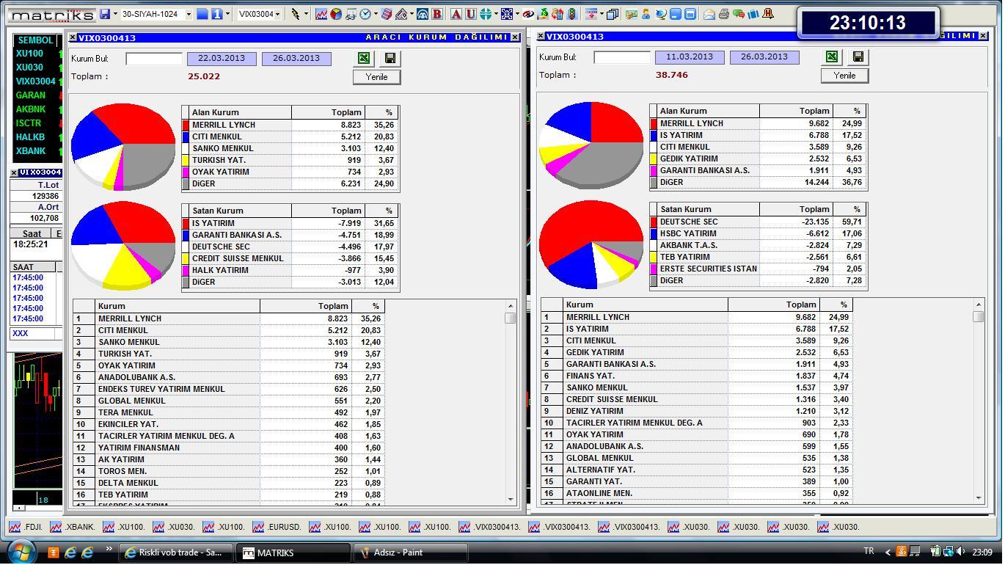Viewport: 1005px width, 565px height.
Task: Click Yenile button in left window
Action: 376,77
